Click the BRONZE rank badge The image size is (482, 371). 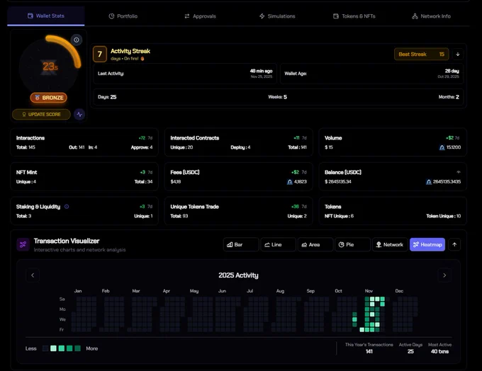[49, 98]
